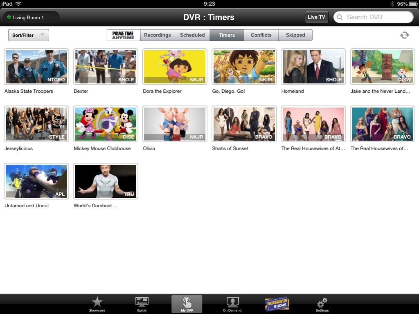The image size is (419, 314).
Task: Open Alaska State Troopers thumbnail
Action: coord(36,67)
